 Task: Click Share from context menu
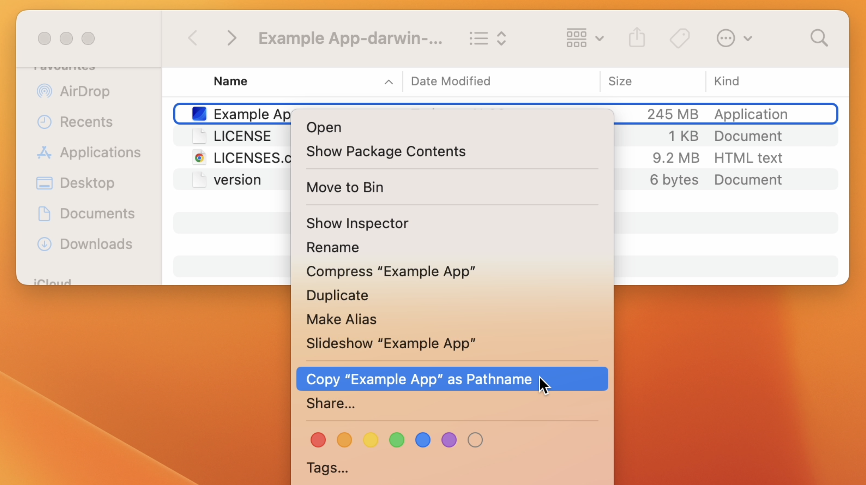tap(331, 403)
